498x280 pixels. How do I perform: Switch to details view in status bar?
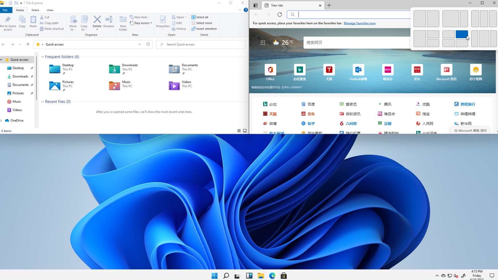239,131
